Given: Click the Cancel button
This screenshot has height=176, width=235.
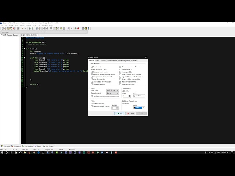Looking at the screenshot, I should [130, 114].
